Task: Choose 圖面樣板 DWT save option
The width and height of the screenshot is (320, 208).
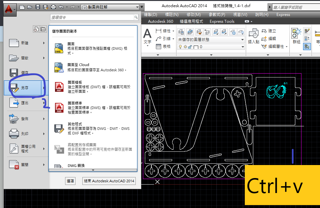Action: [93, 87]
